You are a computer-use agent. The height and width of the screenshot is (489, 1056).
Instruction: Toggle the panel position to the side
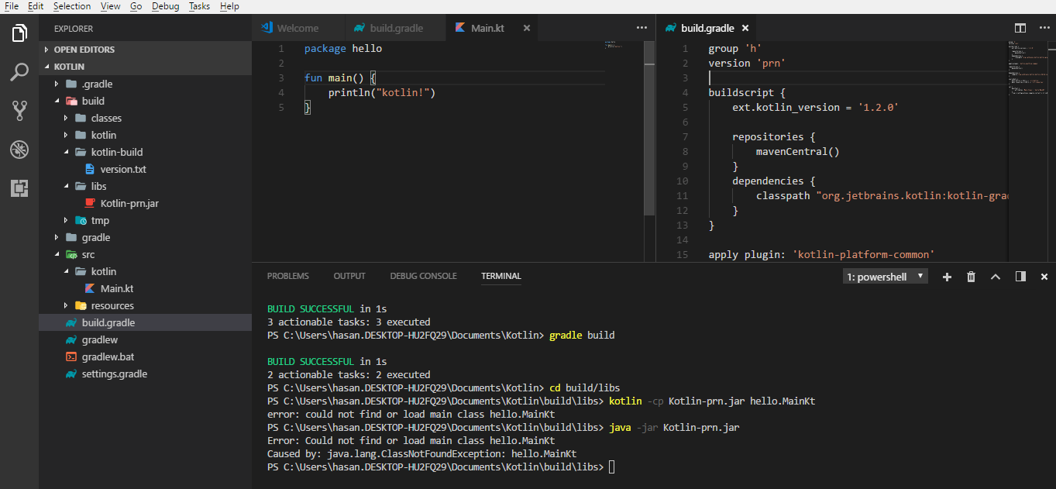[x=1020, y=277]
